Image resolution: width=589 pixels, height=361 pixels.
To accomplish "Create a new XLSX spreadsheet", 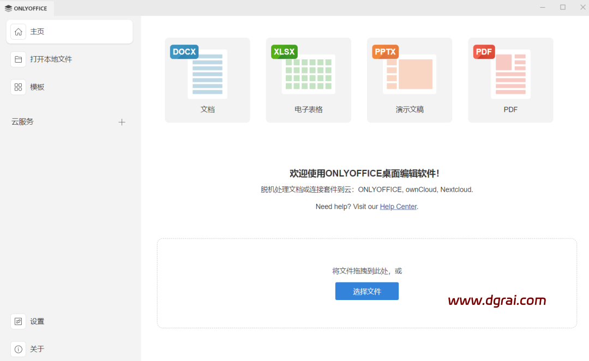I will point(308,80).
